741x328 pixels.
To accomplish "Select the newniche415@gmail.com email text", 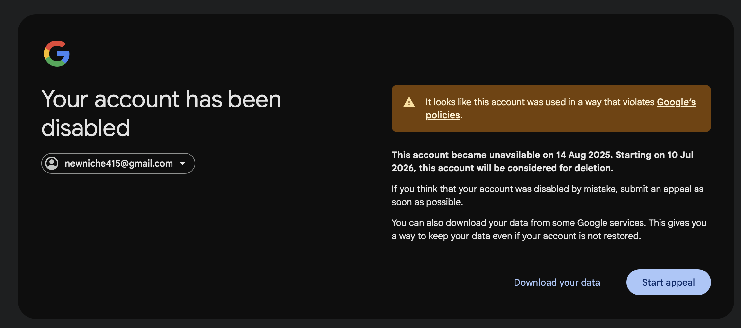I will [x=119, y=163].
